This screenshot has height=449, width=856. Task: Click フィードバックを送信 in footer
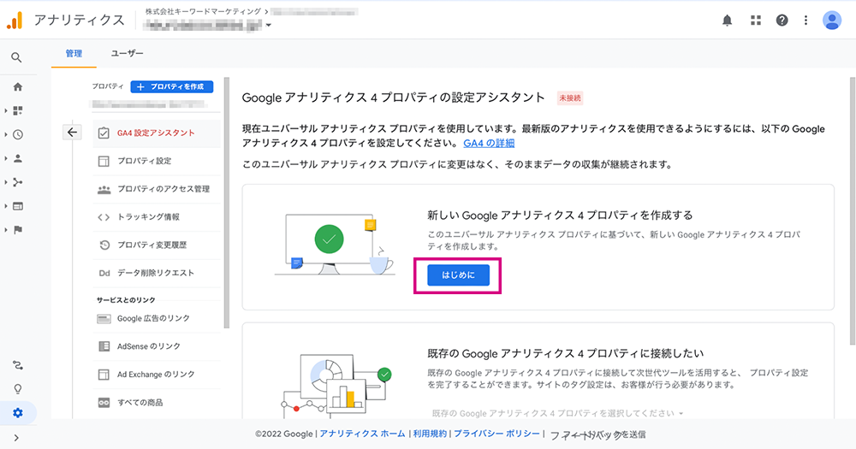point(597,434)
